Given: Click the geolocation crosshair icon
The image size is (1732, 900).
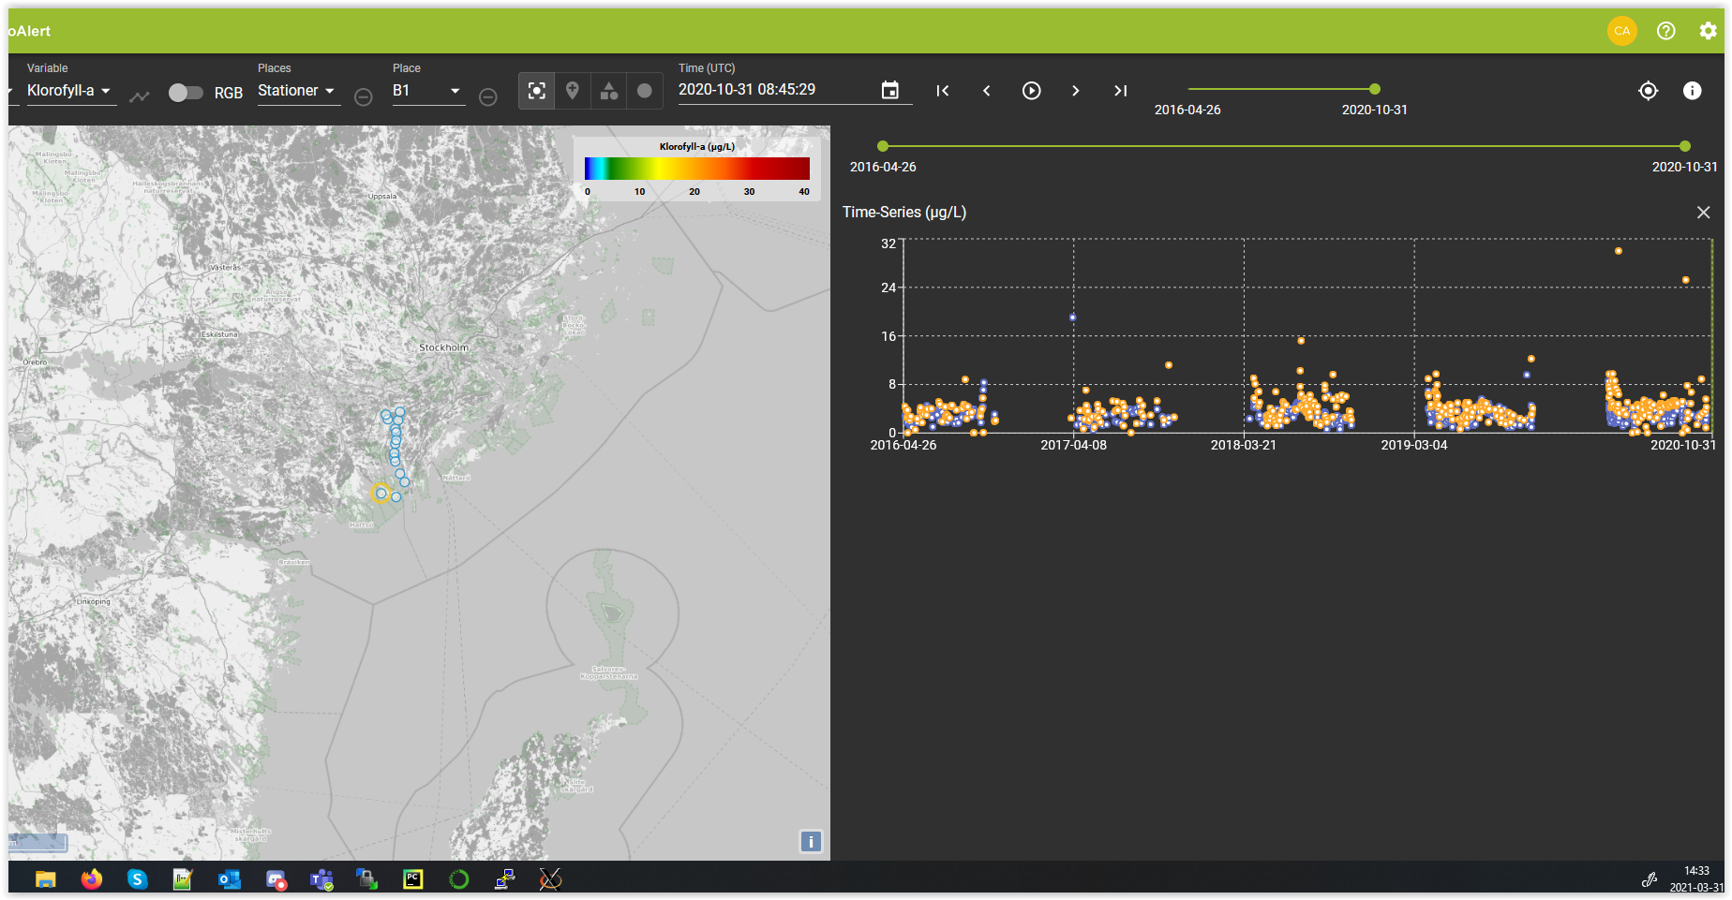Looking at the screenshot, I should (x=1648, y=91).
